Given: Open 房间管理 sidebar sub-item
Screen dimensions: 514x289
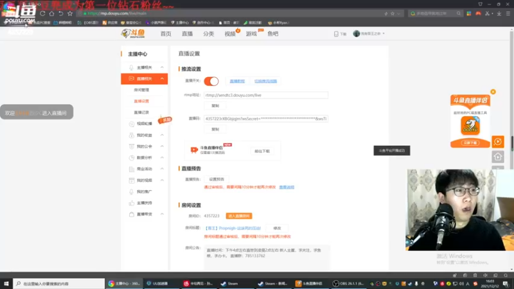Looking at the screenshot, I should [x=141, y=90].
